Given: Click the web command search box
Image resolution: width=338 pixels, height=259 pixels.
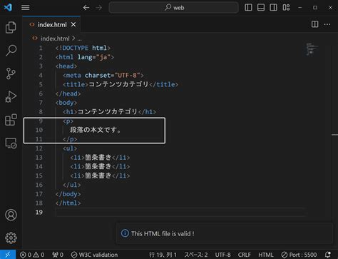Looking at the screenshot, I should tap(173, 8).
